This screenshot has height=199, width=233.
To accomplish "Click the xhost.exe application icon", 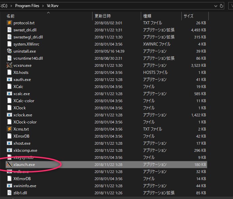I will [x=9, y=143].
